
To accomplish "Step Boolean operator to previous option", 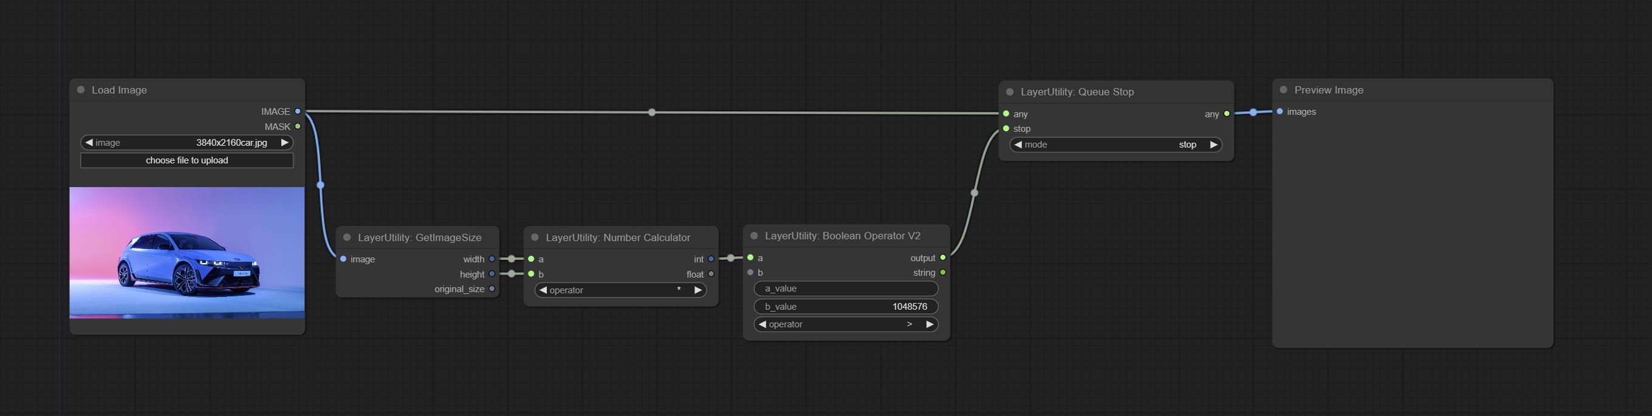I will coord(763,324).
